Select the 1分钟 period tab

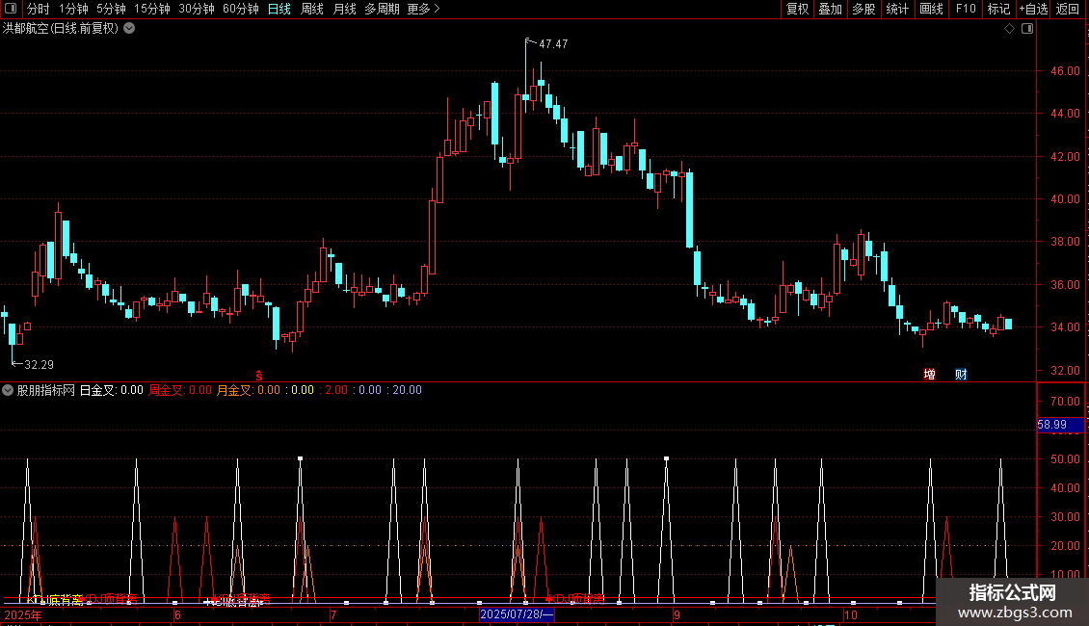point(73,9)
